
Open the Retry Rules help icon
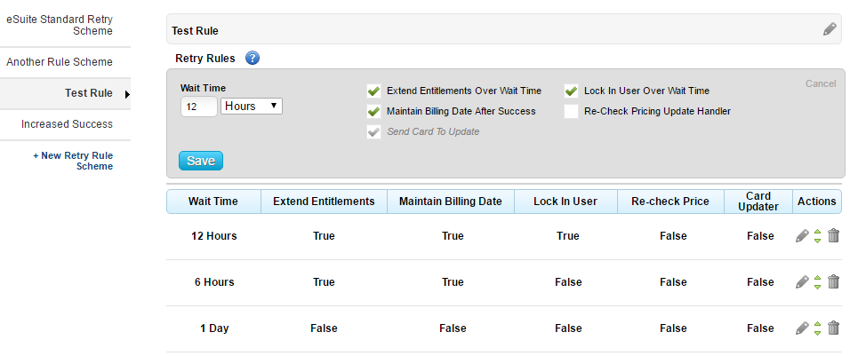click(x=252, y=59)
